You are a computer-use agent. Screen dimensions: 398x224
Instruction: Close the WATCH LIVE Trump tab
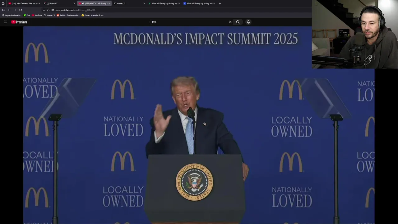click(x=109, y=3)
